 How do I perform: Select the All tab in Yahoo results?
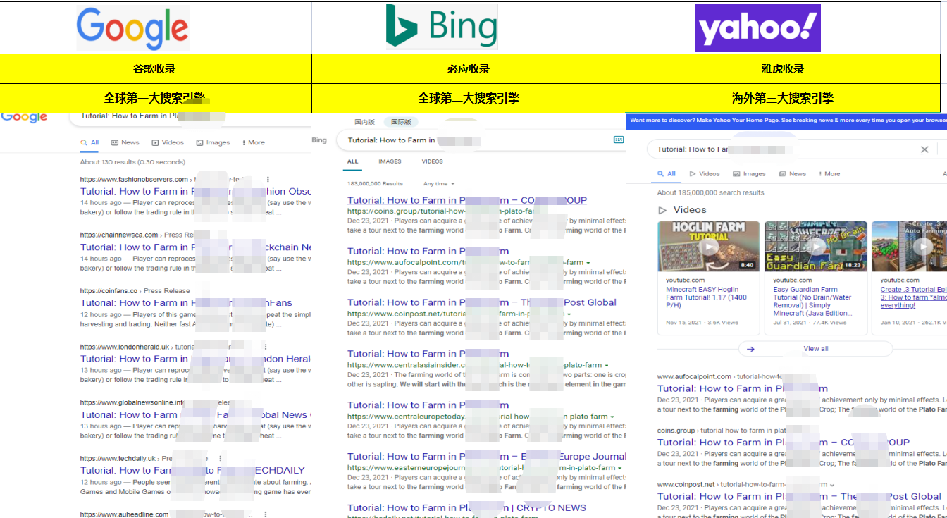click(667, 174)
